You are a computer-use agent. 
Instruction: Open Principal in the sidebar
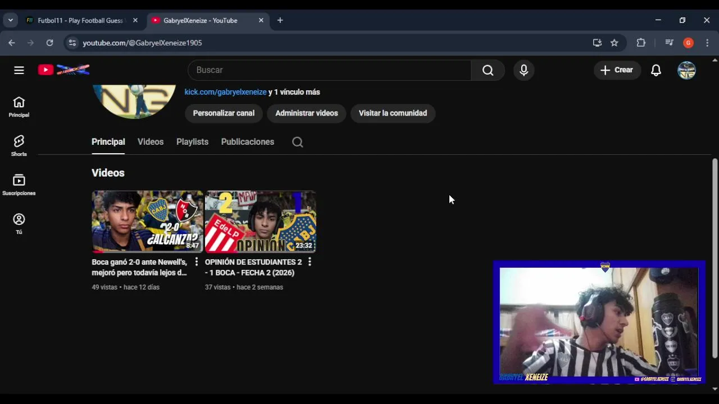tap(19, 107)
